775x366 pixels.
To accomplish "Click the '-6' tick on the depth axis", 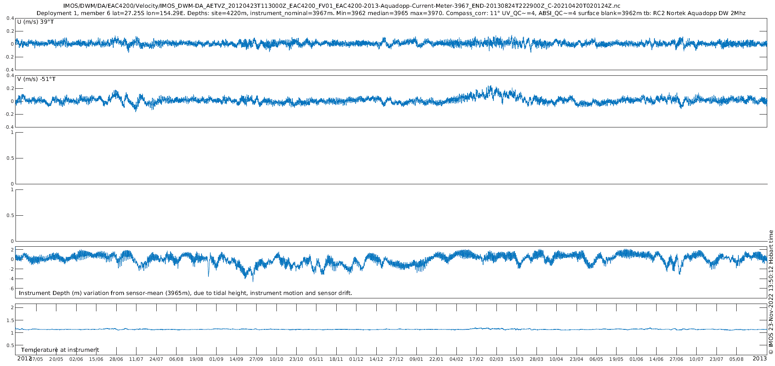I will coord(12,288).
